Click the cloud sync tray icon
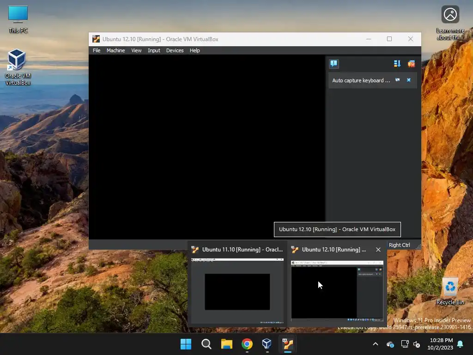Screen dimensions: 473x355 click(390, 344)
